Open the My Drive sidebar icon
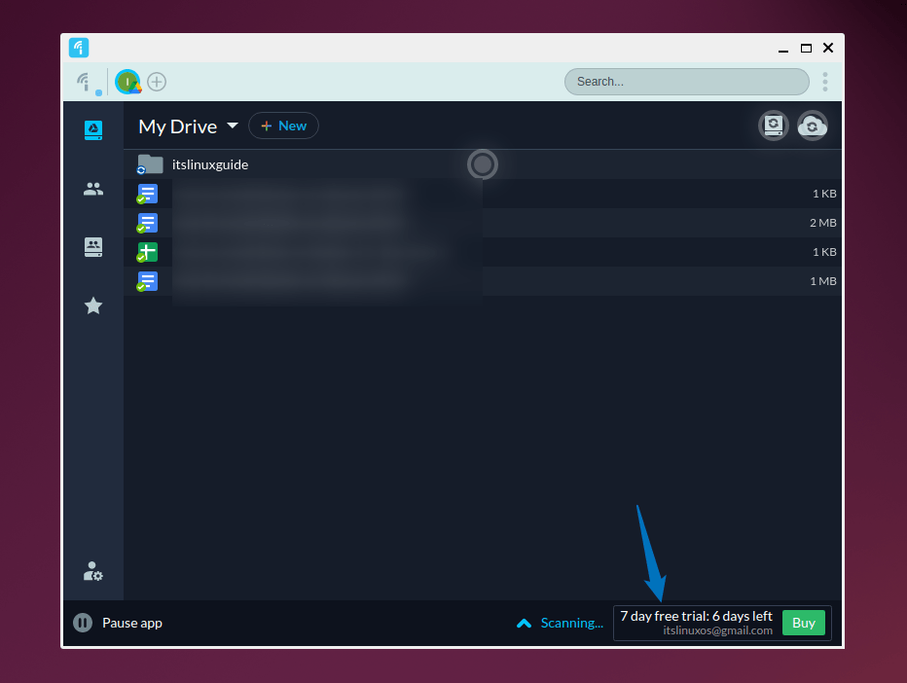 tap(92, 129)
